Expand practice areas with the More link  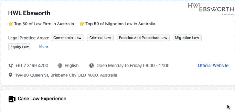(43, 47)
